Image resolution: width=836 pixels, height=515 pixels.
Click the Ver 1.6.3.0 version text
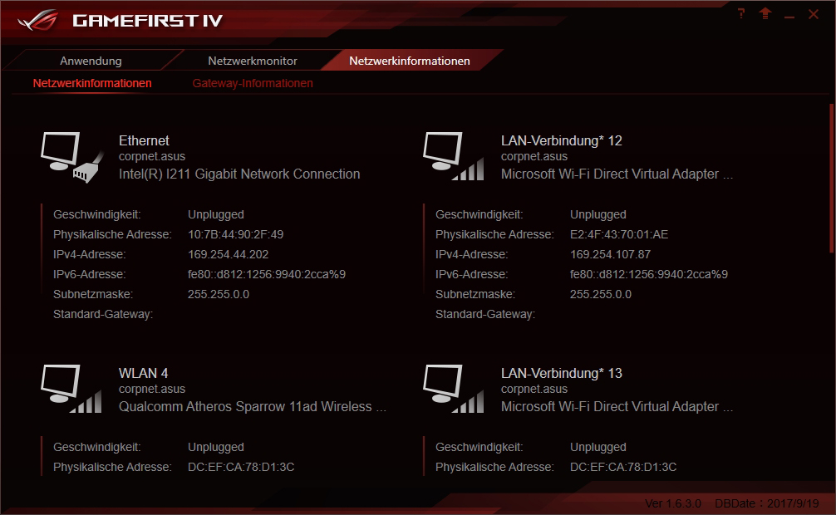coord(673,503)
